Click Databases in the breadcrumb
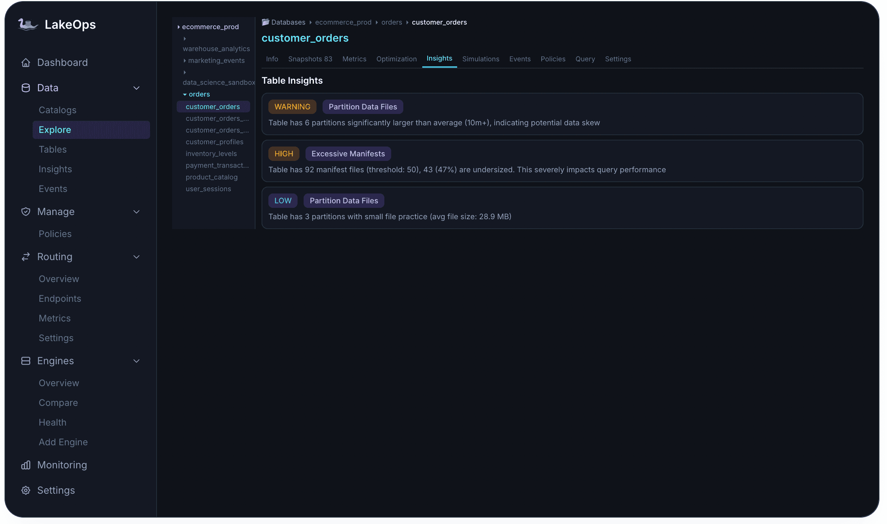 [x=288, y=22]
